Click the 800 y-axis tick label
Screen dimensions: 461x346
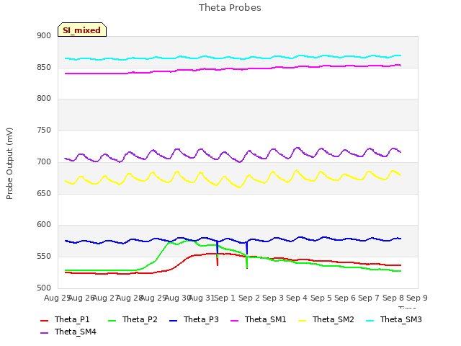(x=44, y=99)
